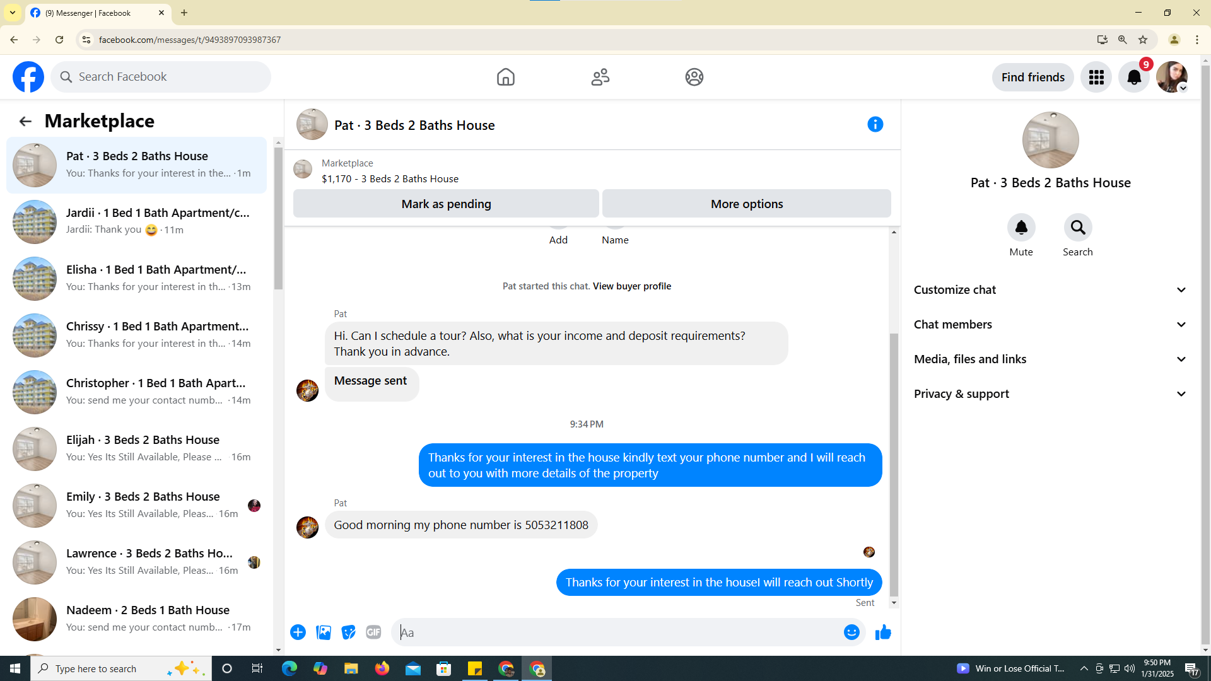Image resolution: width=1211 pixels, height=681 pixels.
Task: Open Pat's 3 Beds 2 Baths House chat
Action: (136, 165)
